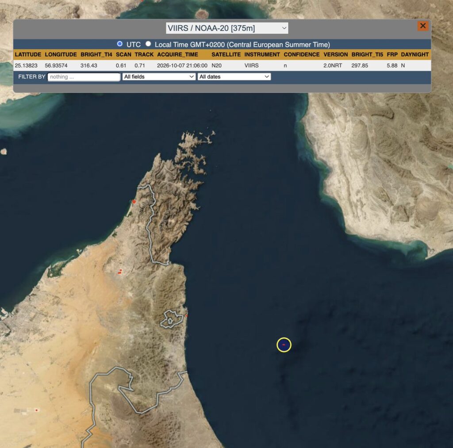Click the DAYNIGHT column header
Image resolution: width=453 pixels, height=448 pixels.
pyautogui.click(x=415, y=54)
